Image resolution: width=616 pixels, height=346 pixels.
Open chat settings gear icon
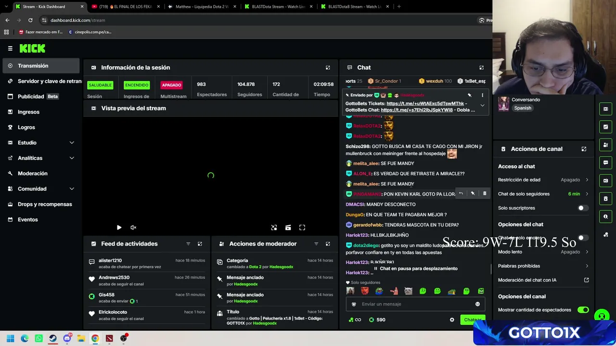pyautogui.click(x=452, y=320)
